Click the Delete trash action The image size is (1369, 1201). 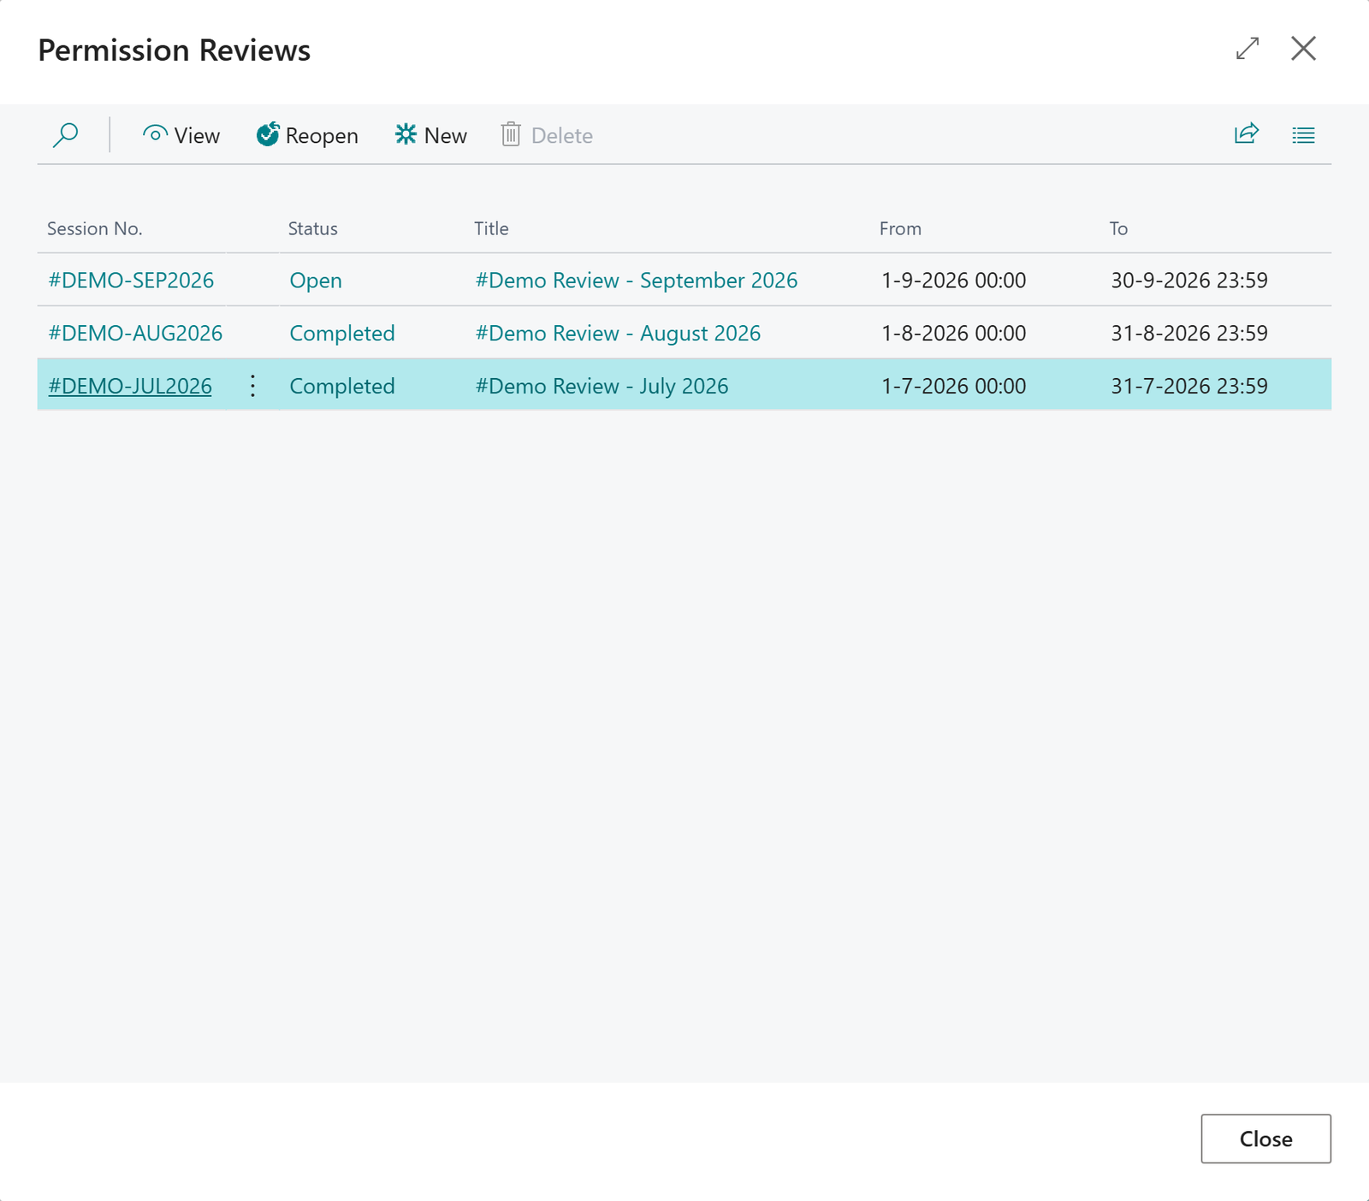click(x=547, y=135)
